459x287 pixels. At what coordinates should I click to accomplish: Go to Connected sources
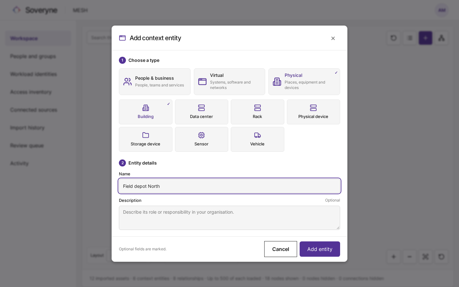(38, 110)
